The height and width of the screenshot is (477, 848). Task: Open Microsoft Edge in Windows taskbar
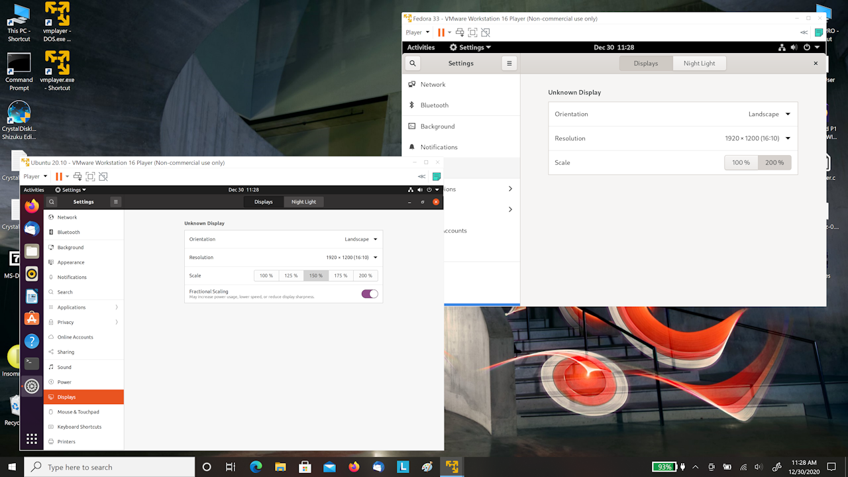[256, 467]
